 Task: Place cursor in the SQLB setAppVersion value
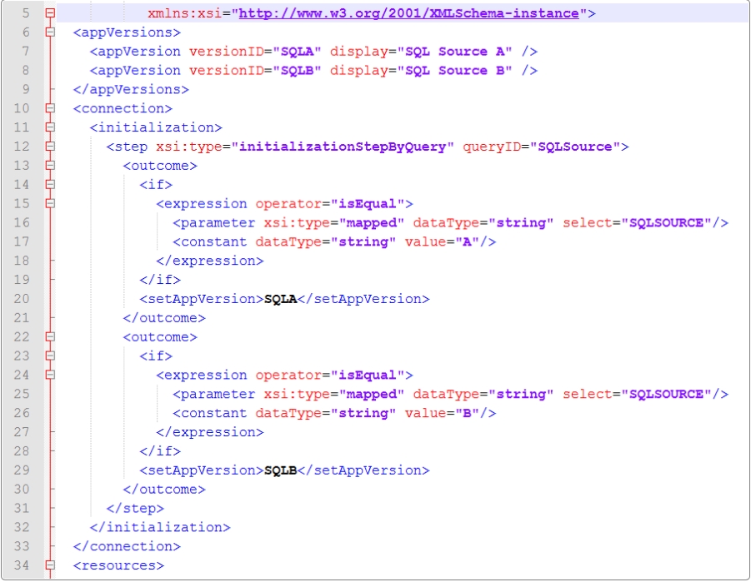point(280,470)
